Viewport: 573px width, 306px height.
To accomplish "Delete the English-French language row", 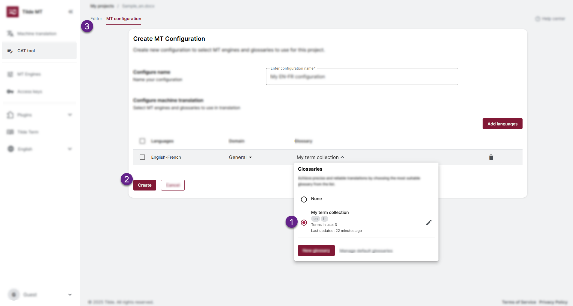I will point(491,157).
